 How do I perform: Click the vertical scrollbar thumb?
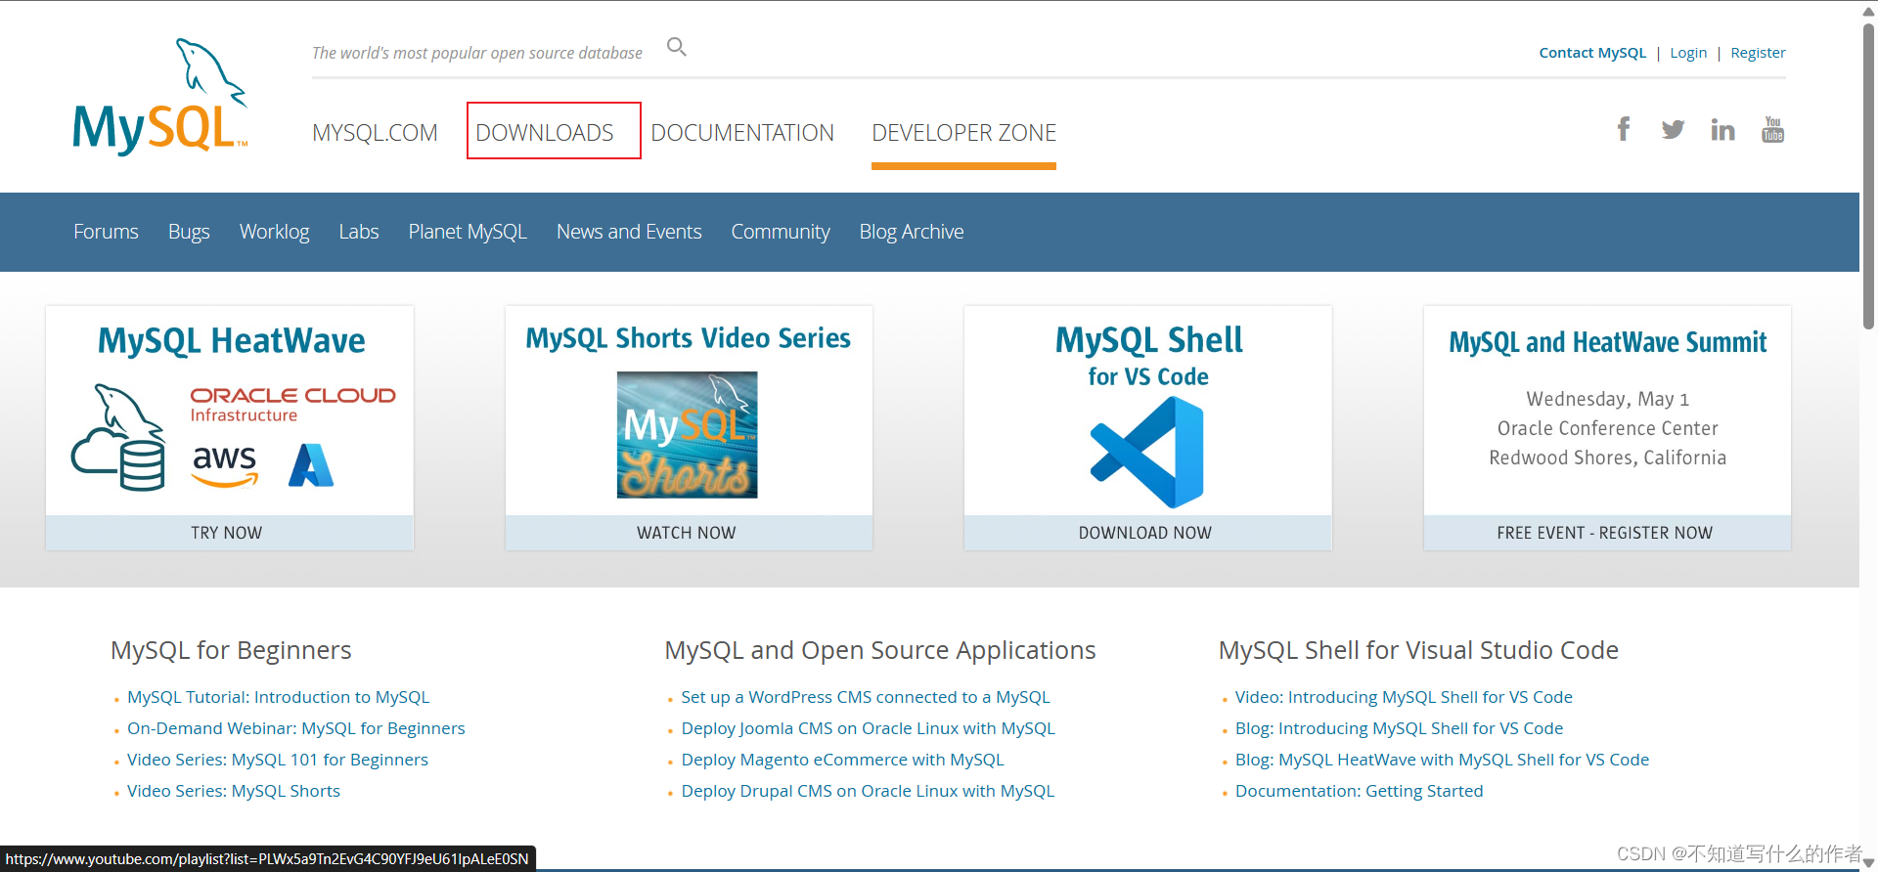[x=1869, y=176]
